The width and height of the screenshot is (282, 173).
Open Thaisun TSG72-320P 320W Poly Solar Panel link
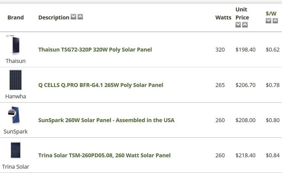[x=95, y=50]
